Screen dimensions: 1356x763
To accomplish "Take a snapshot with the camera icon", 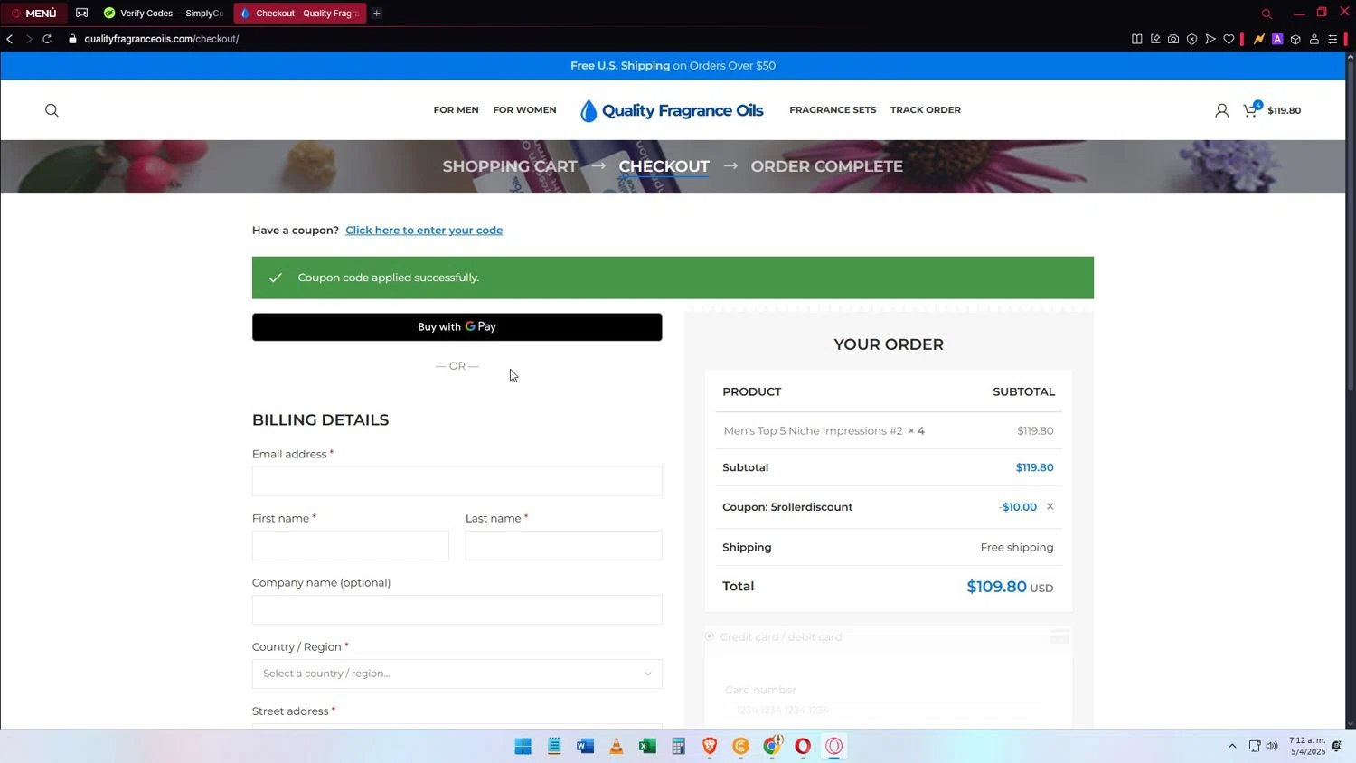I will point(1173,39).
